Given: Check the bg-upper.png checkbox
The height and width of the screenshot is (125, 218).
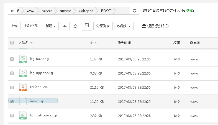Looking at the screenshot, I should pyautogui.click(x=12, y=73).
